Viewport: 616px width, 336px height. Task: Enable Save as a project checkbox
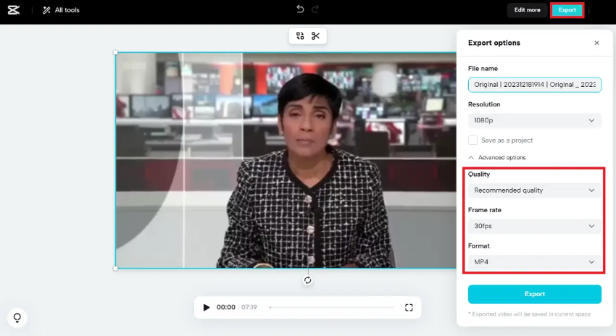[x=473, y=140]
